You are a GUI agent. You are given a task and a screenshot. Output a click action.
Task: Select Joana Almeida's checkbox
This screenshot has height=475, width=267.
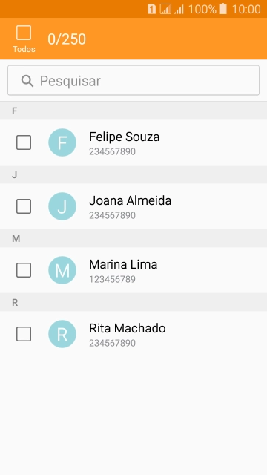(24, 206)
